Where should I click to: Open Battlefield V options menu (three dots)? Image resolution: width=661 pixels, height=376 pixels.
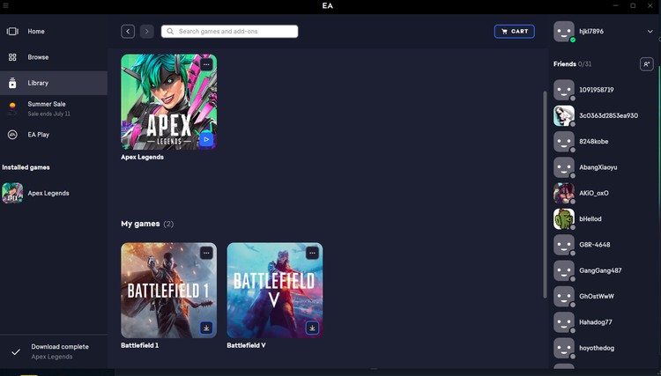tap(312, 253)
